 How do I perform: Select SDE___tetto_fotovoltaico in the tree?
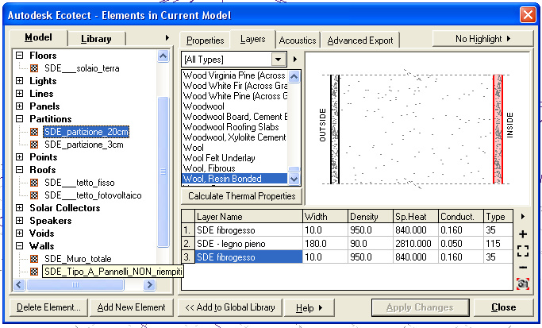click(93, 195)
